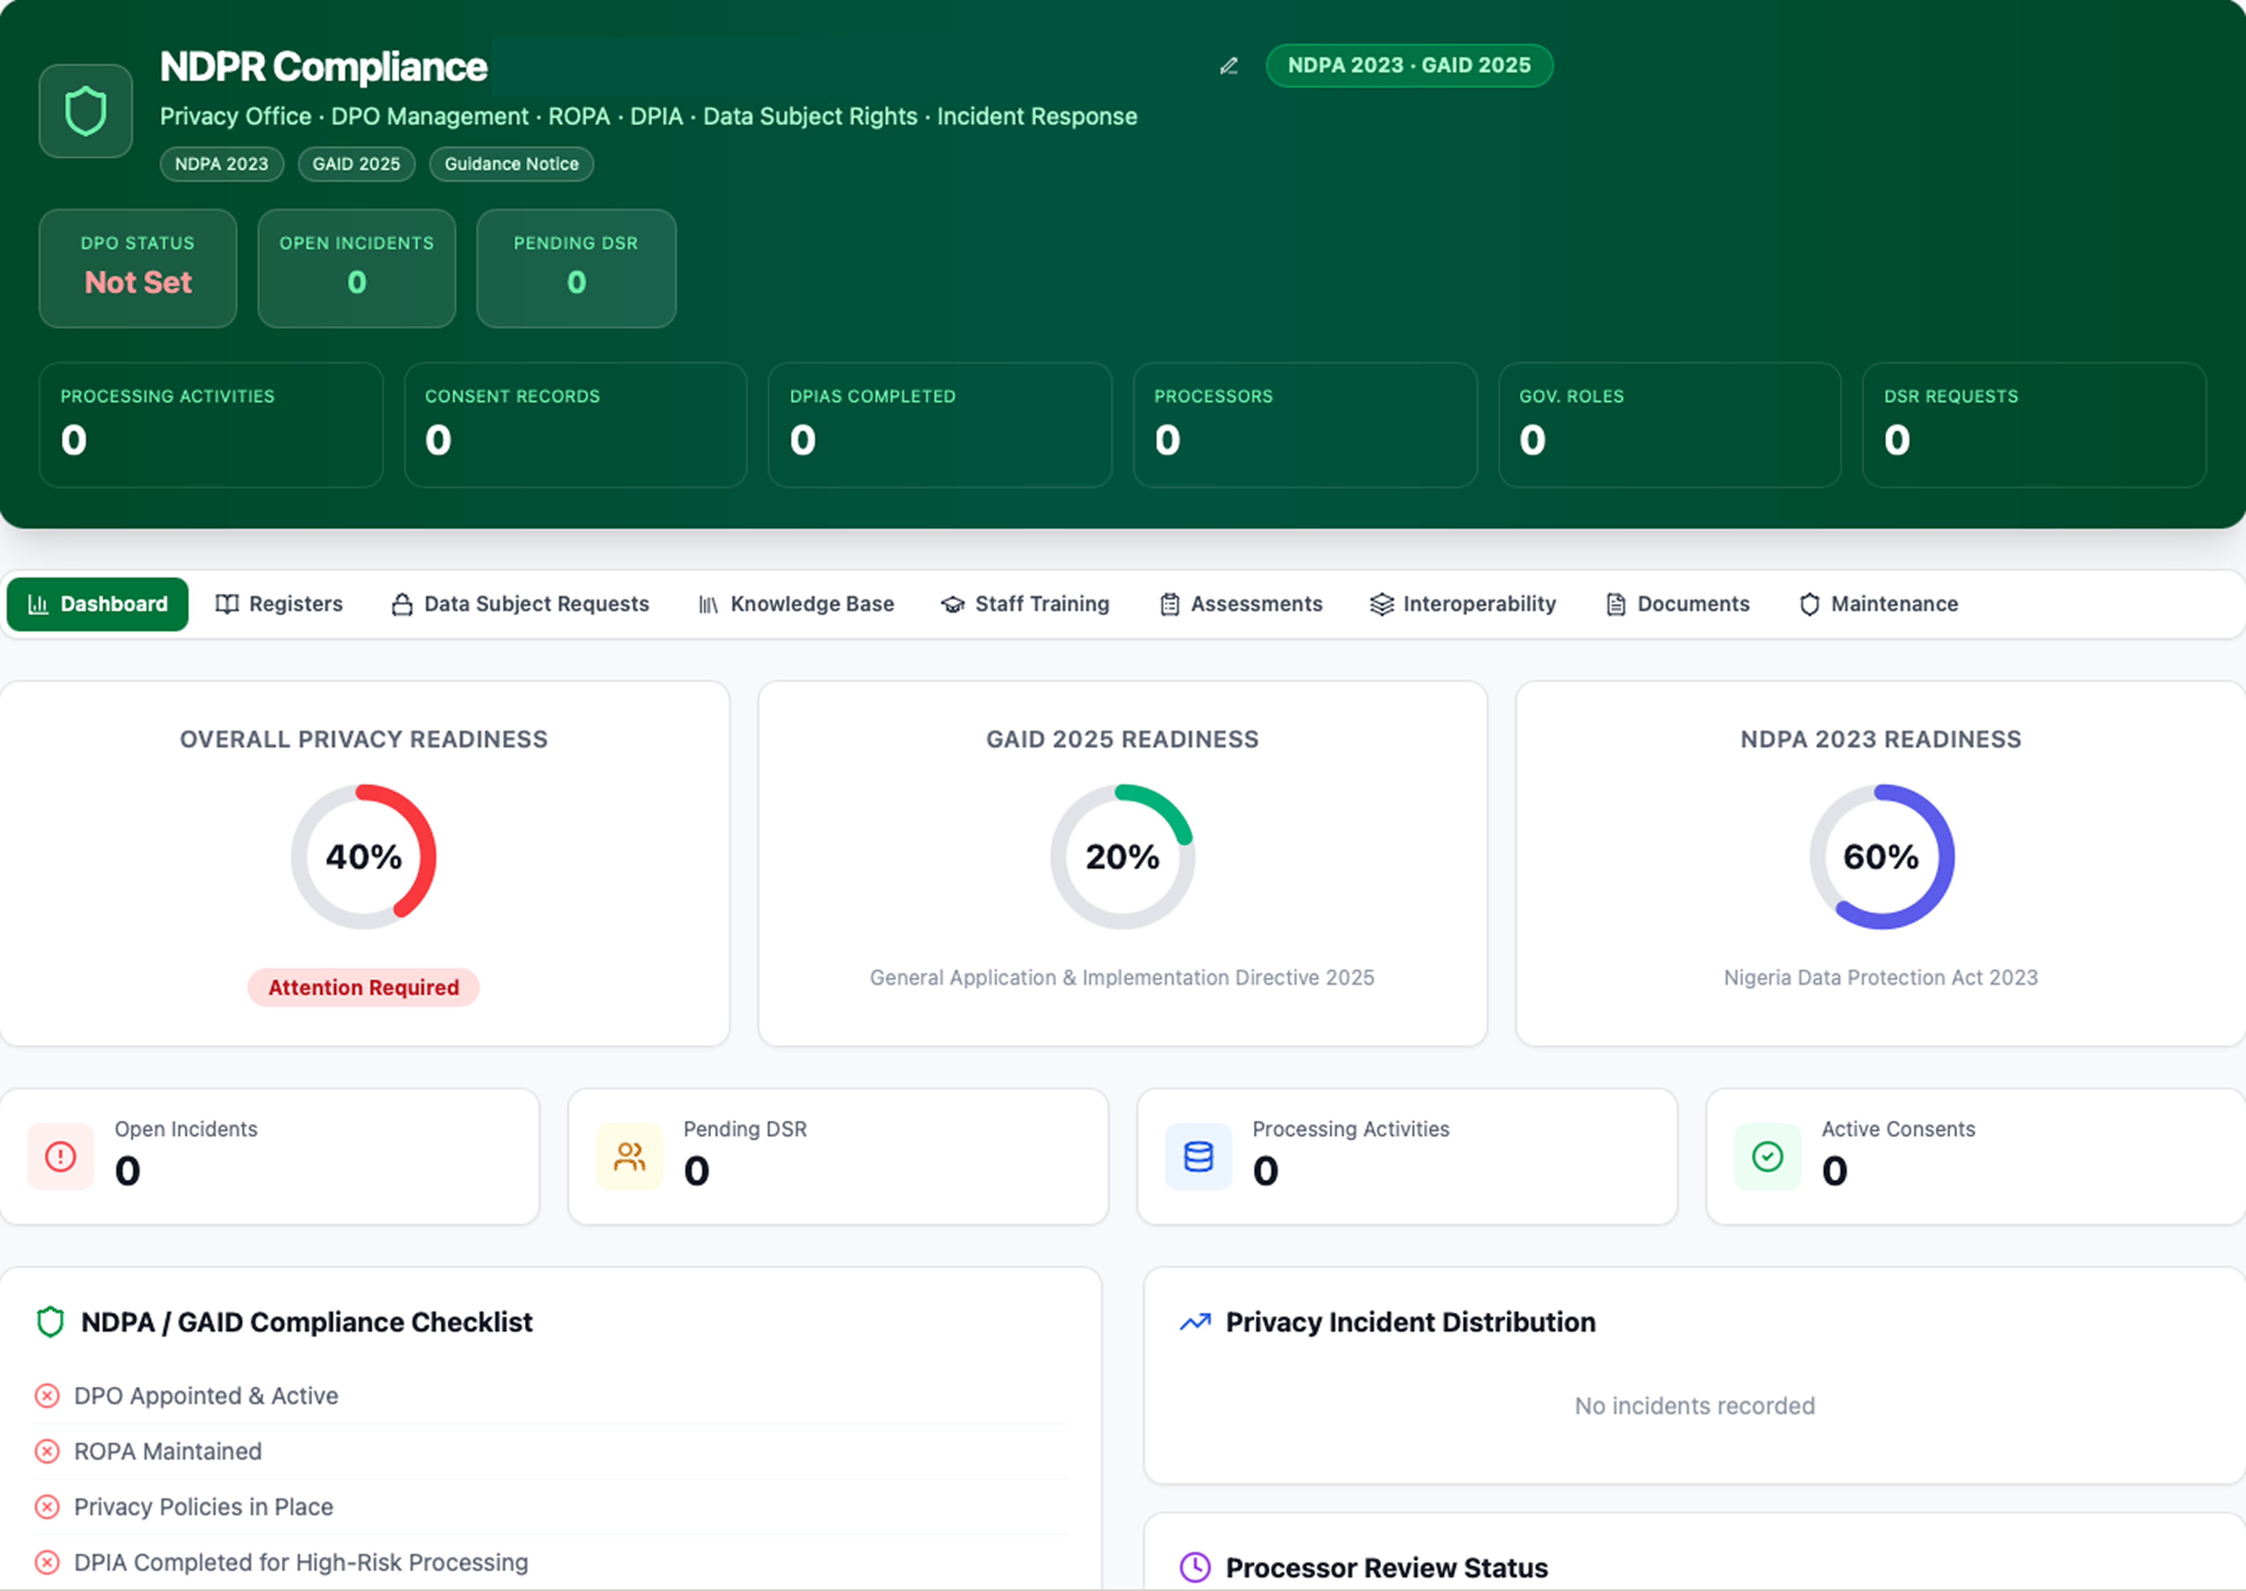Click the X icon for Privacy Policies in Place

(x=47, y=1506)
